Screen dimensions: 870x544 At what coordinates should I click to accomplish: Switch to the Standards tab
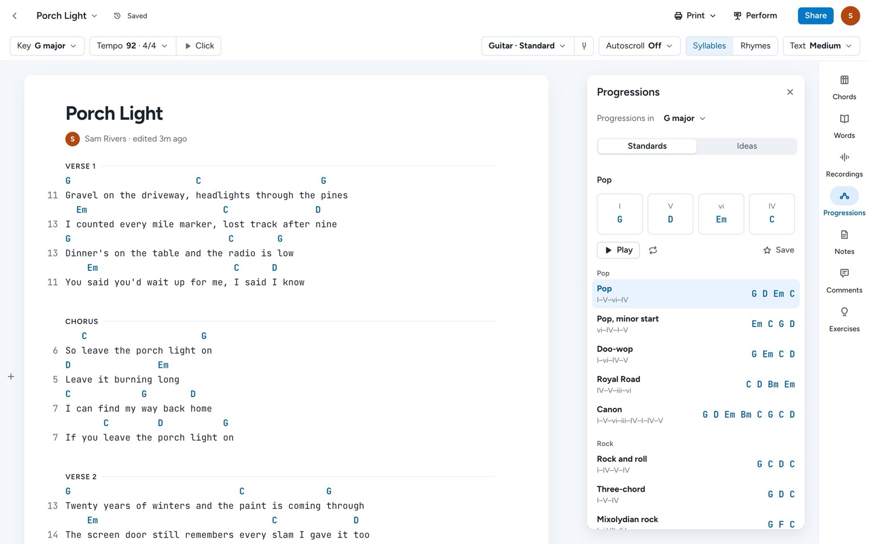(647, 146)
